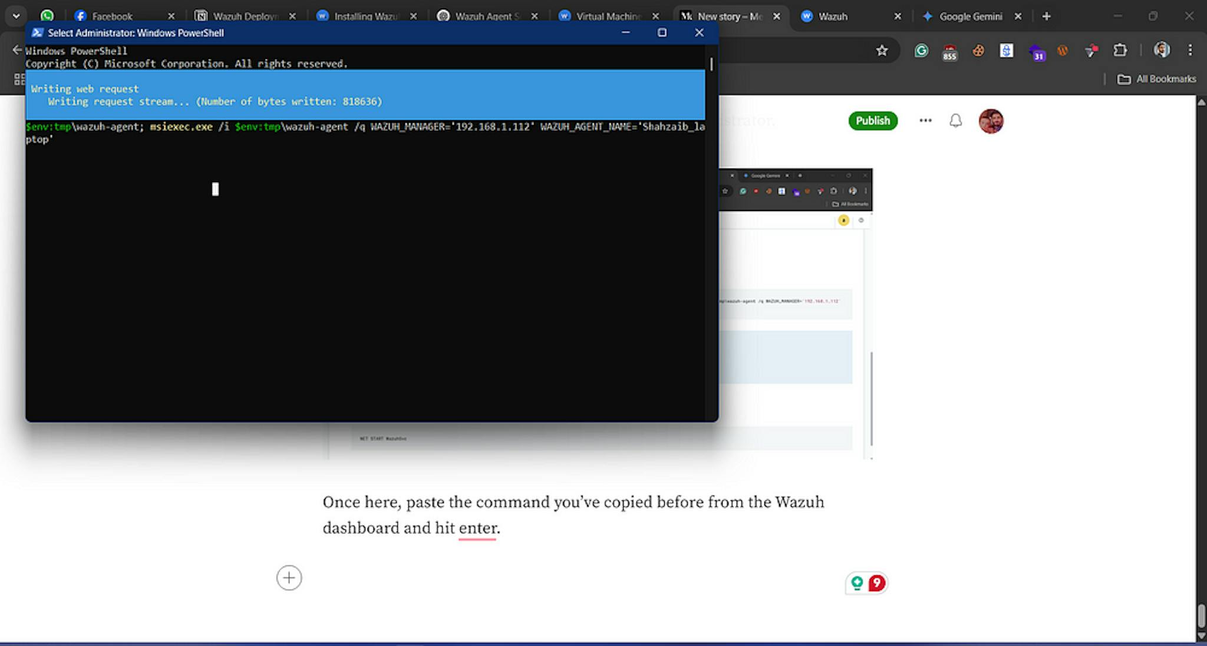Switch to the Facebook tab
This screenshot has width=1207, height=646.
pos(112,17)
